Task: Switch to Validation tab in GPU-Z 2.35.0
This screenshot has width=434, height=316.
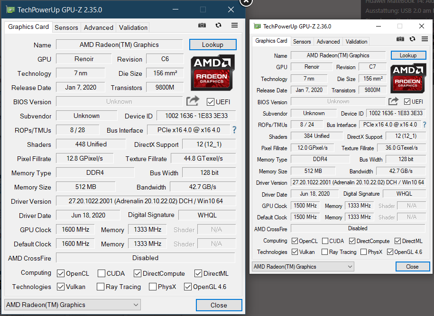Action: (x=133, y=27)
